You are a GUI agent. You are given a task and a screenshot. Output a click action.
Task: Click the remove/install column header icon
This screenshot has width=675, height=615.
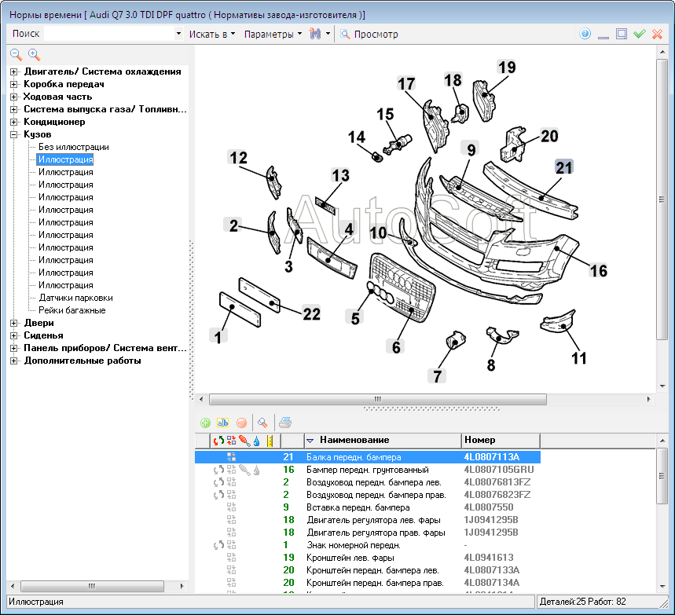coord(232,441)
